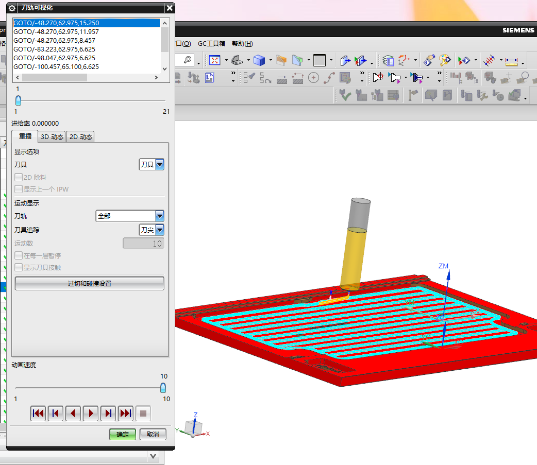Expand dropdown arrow next to Fit view icon
Viewport: 537px width, 465px height.
pos(226,61)
